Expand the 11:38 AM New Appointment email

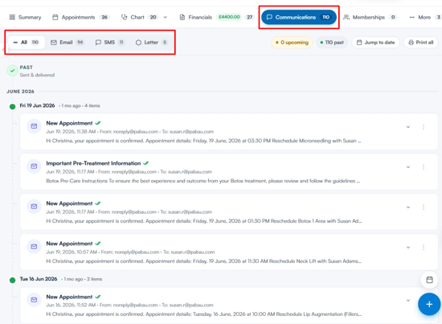[x=408, y=127]
